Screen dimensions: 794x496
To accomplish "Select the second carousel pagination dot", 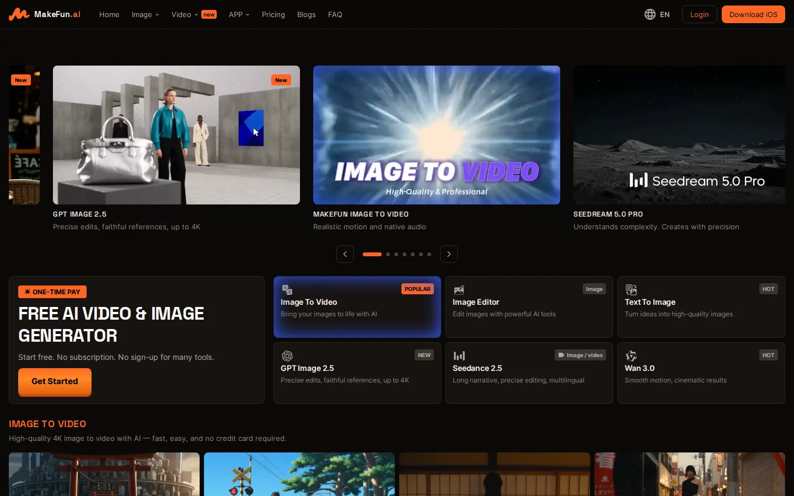I will click(388, 254).
